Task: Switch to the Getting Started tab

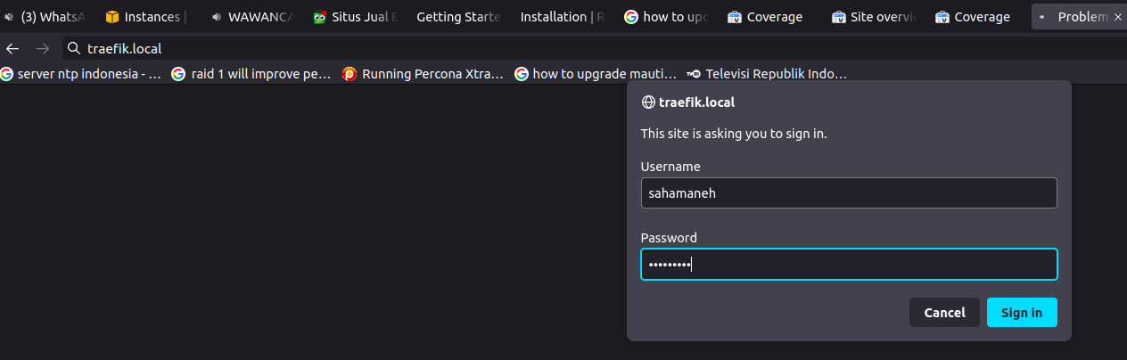Action: [458, 17]
